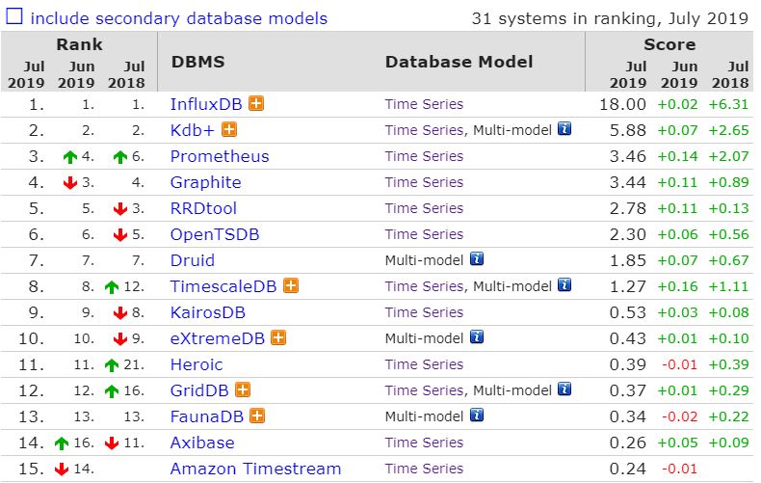
Task: Click the orange plus icon beside GridDB
Action: (243, 389)
